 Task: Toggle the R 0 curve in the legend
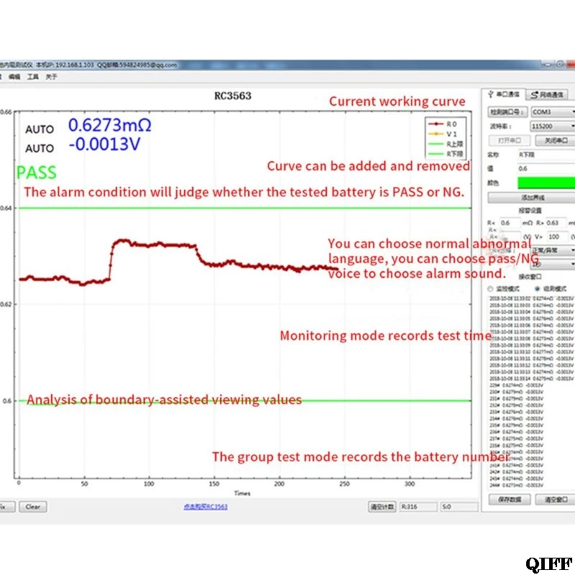click(x=443, y=124)
